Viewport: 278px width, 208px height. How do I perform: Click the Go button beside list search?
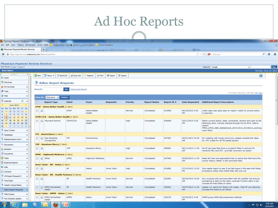click(66, 89)
